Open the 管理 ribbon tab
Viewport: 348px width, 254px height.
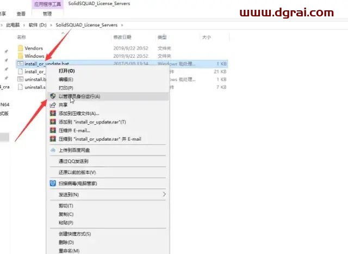pyautogui.click(x=47, y=14)
